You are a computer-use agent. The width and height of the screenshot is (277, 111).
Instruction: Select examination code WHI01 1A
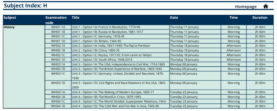tap(58, 27)
